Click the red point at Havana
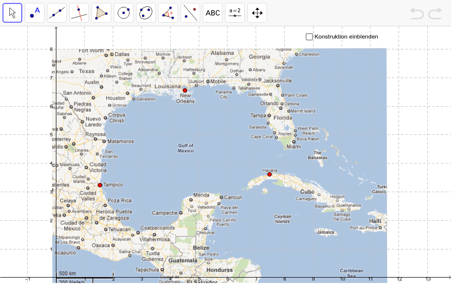This screenshot has height=284, width=452. [x=270, y=174]
